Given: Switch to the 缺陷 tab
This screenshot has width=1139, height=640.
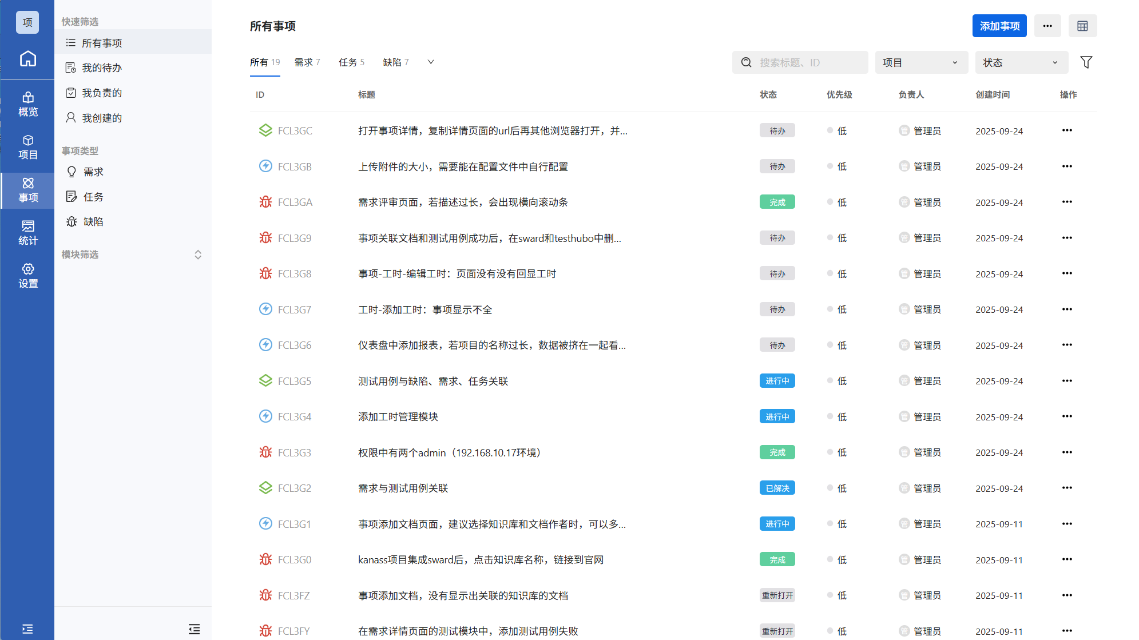Looking at the screenshot, I should (395, 62).
